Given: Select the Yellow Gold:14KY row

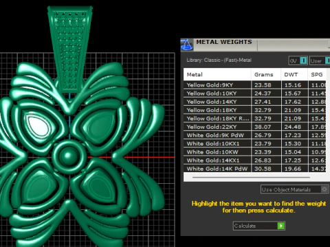Looking at the screenshot, I should [254, 102].
